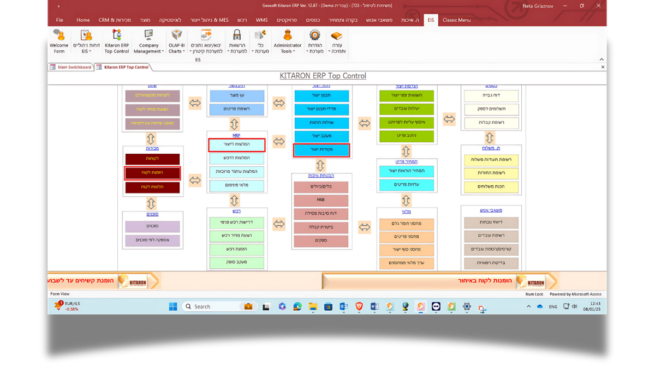Open Word from the taskbar
Image resolution: width=655 pixels, height=368 pixels.
(x=374, y=306)
